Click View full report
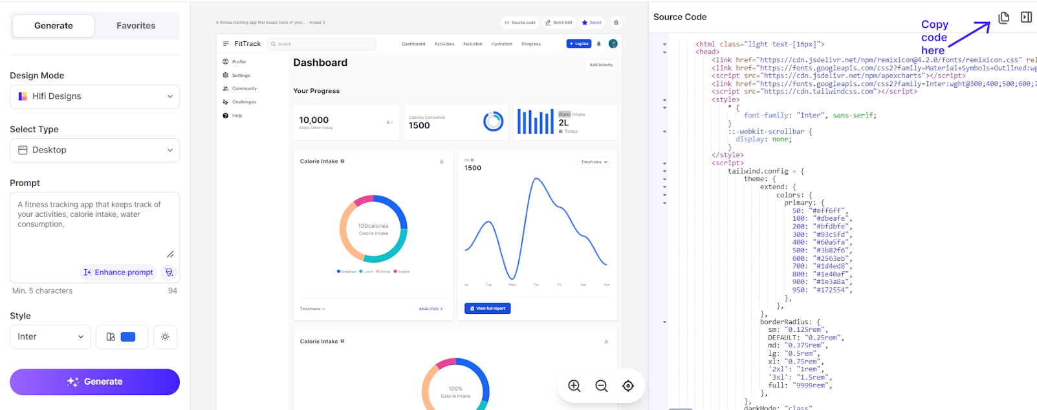The height and width of the screenshot is (410, 1037). click(x=488, y=309)
